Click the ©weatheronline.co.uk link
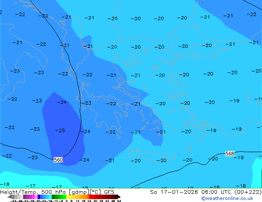 click(227, 198)
